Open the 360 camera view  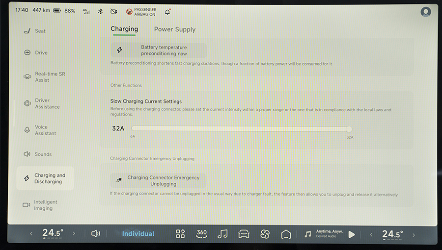[x=201, y=234]
